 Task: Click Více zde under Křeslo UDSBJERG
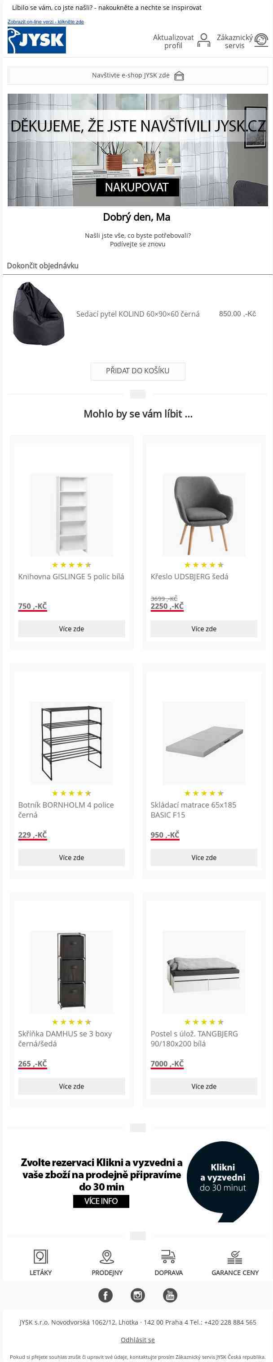click(x=203, y=628)
